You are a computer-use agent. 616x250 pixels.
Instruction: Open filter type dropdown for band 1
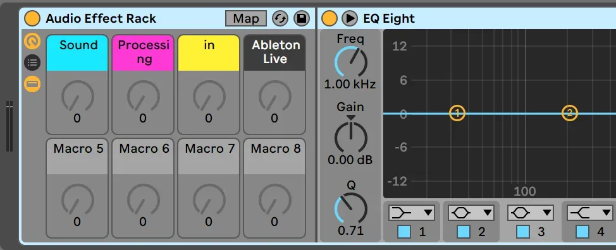tap(411, 213)
